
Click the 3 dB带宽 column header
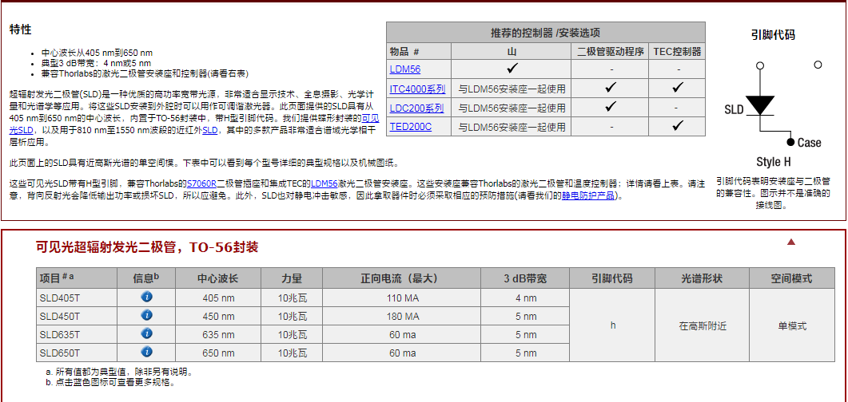(525, 278)
